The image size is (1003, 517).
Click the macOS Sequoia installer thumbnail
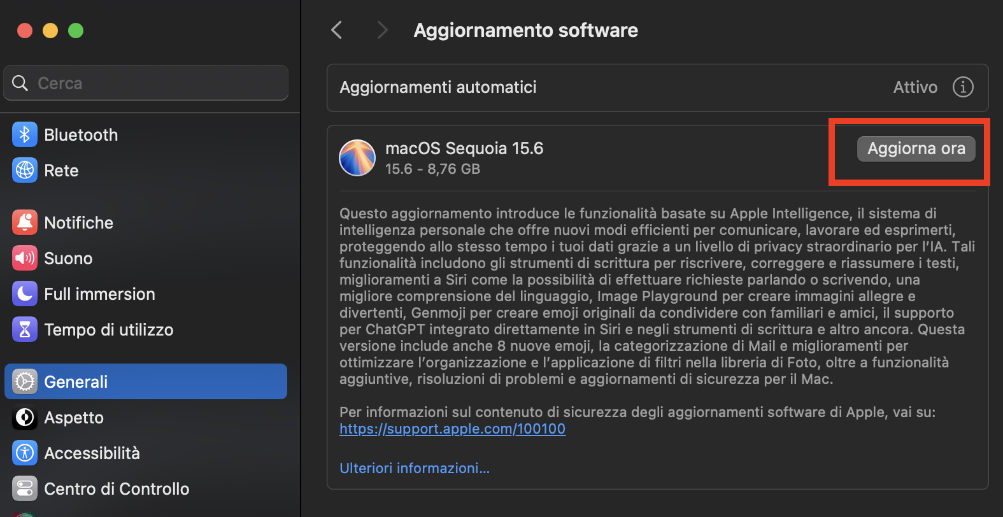(357, 158)
